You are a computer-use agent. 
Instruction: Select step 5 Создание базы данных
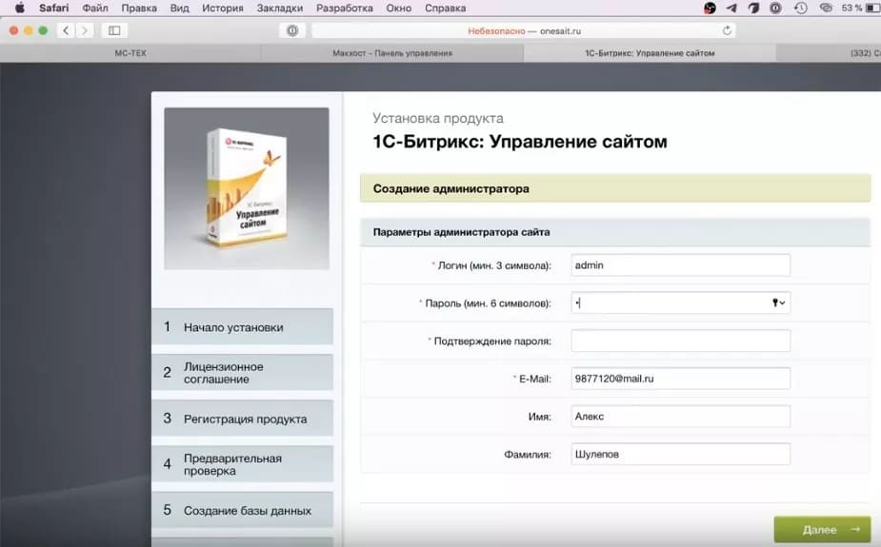(242, 510)
